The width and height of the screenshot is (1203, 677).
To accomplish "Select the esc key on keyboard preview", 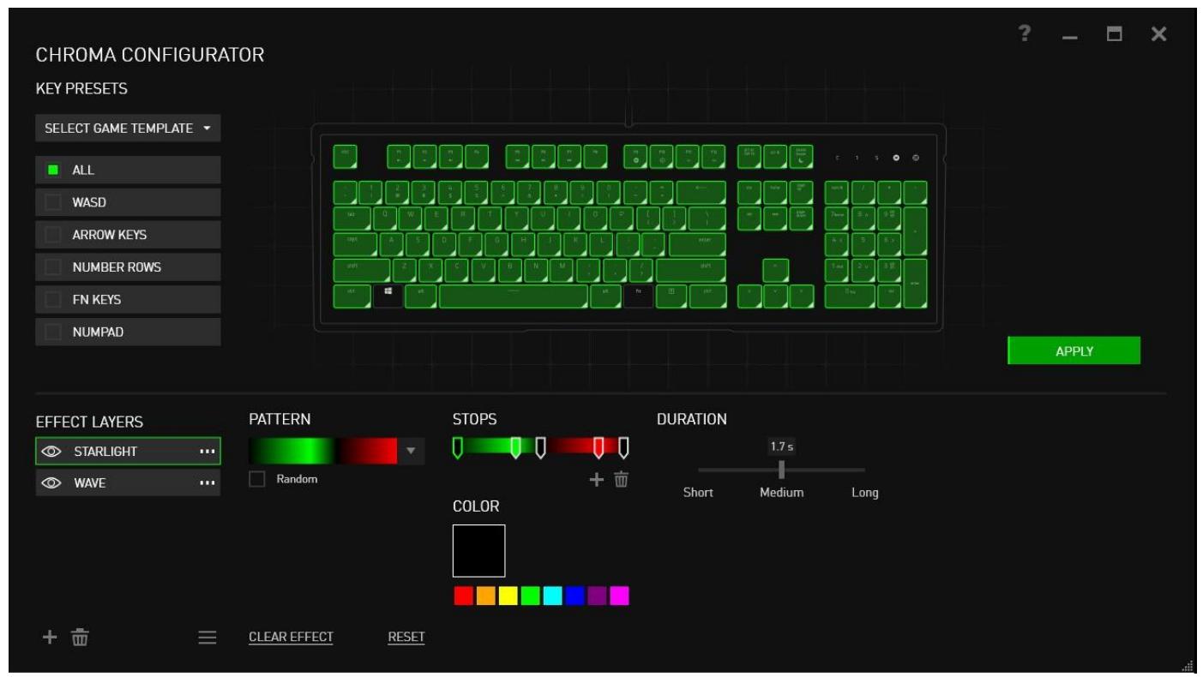I will pyautogui.click(x=346, y=156).
